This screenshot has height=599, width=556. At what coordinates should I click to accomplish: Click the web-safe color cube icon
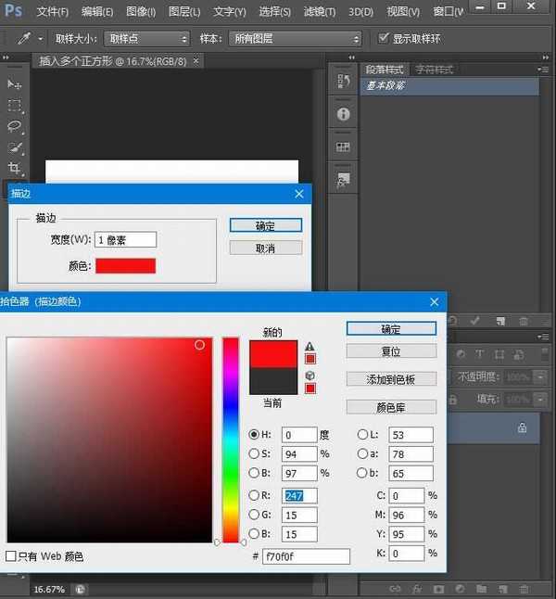tap(310, 376)
